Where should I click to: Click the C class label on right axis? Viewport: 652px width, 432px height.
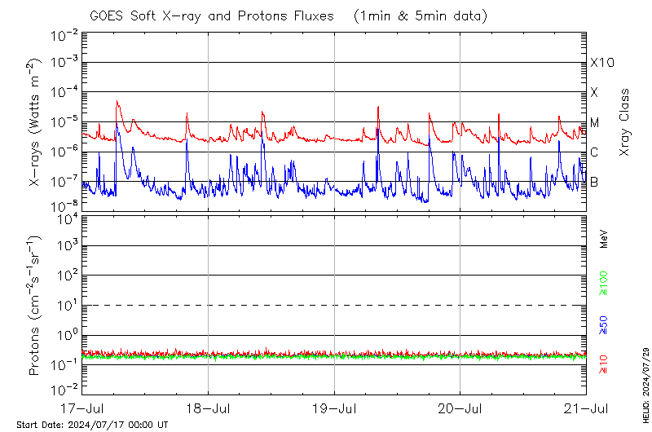(595, 152)
